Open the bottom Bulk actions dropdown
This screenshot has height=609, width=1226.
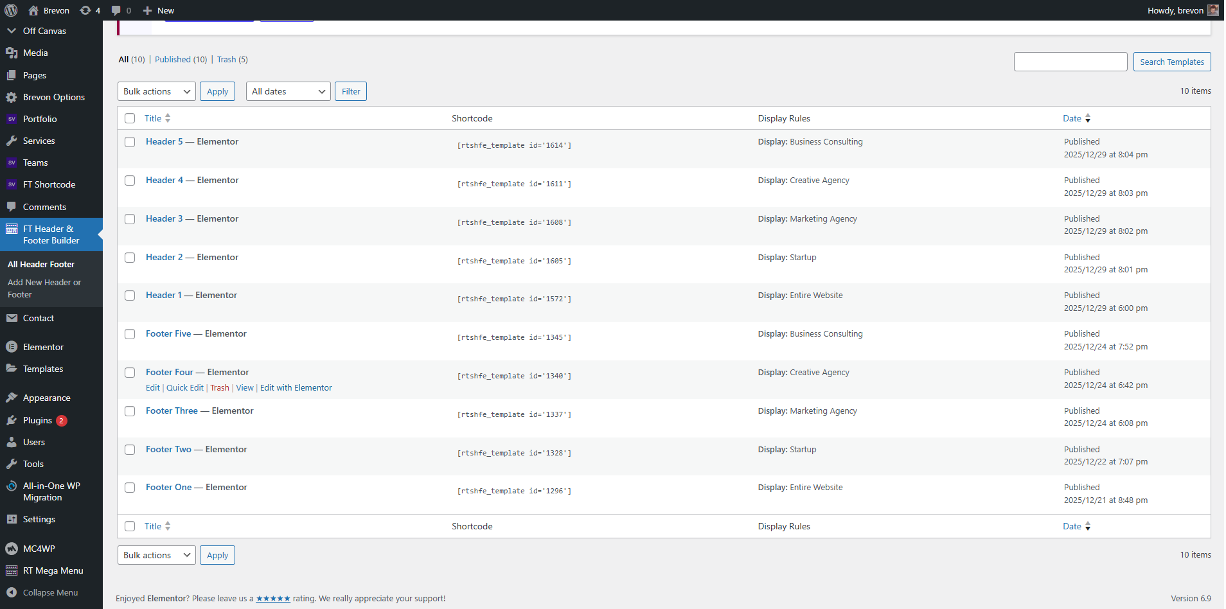coord(157,555)
